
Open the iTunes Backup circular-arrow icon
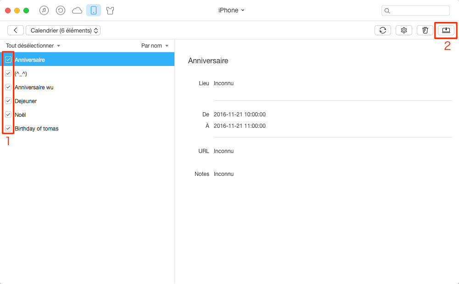(60, 11)
